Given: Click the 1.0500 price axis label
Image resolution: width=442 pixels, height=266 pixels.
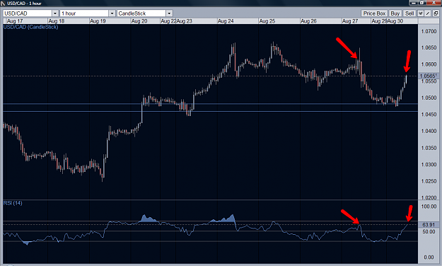Looking at the screenshot, I should pyautogui.click(x=429, y=98).
